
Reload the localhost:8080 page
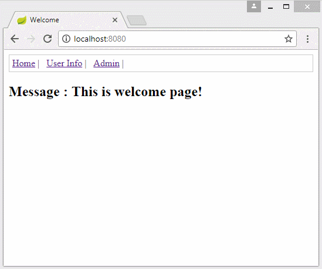[x=48, y=39]
